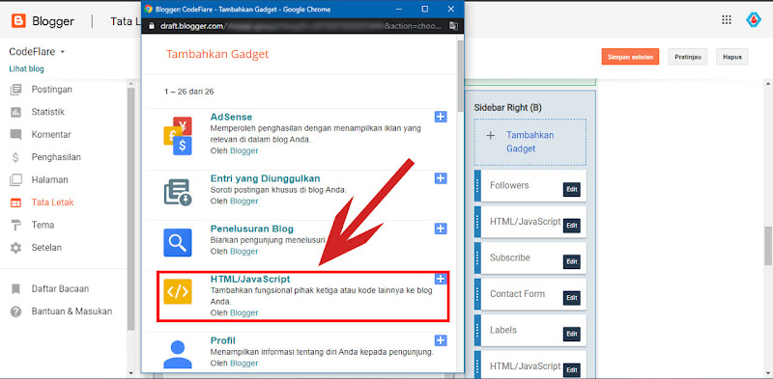Image resolution: width=773 pixels, height=379 pixels.
Task: Click the Penelusuran Blog title link
Action: click(x=252, y=229)
